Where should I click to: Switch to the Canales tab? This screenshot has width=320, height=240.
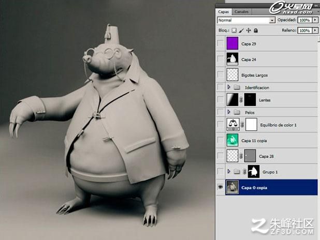point(241,11)
